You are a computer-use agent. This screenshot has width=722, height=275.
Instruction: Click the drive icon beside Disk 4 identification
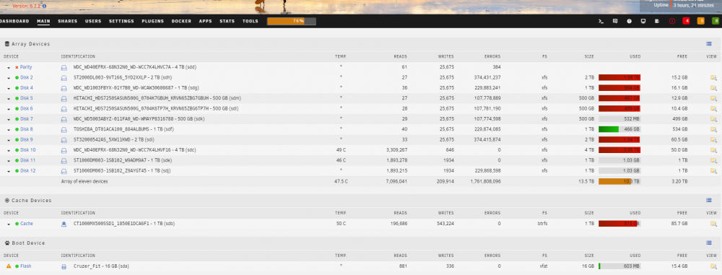tap(64, 88)
